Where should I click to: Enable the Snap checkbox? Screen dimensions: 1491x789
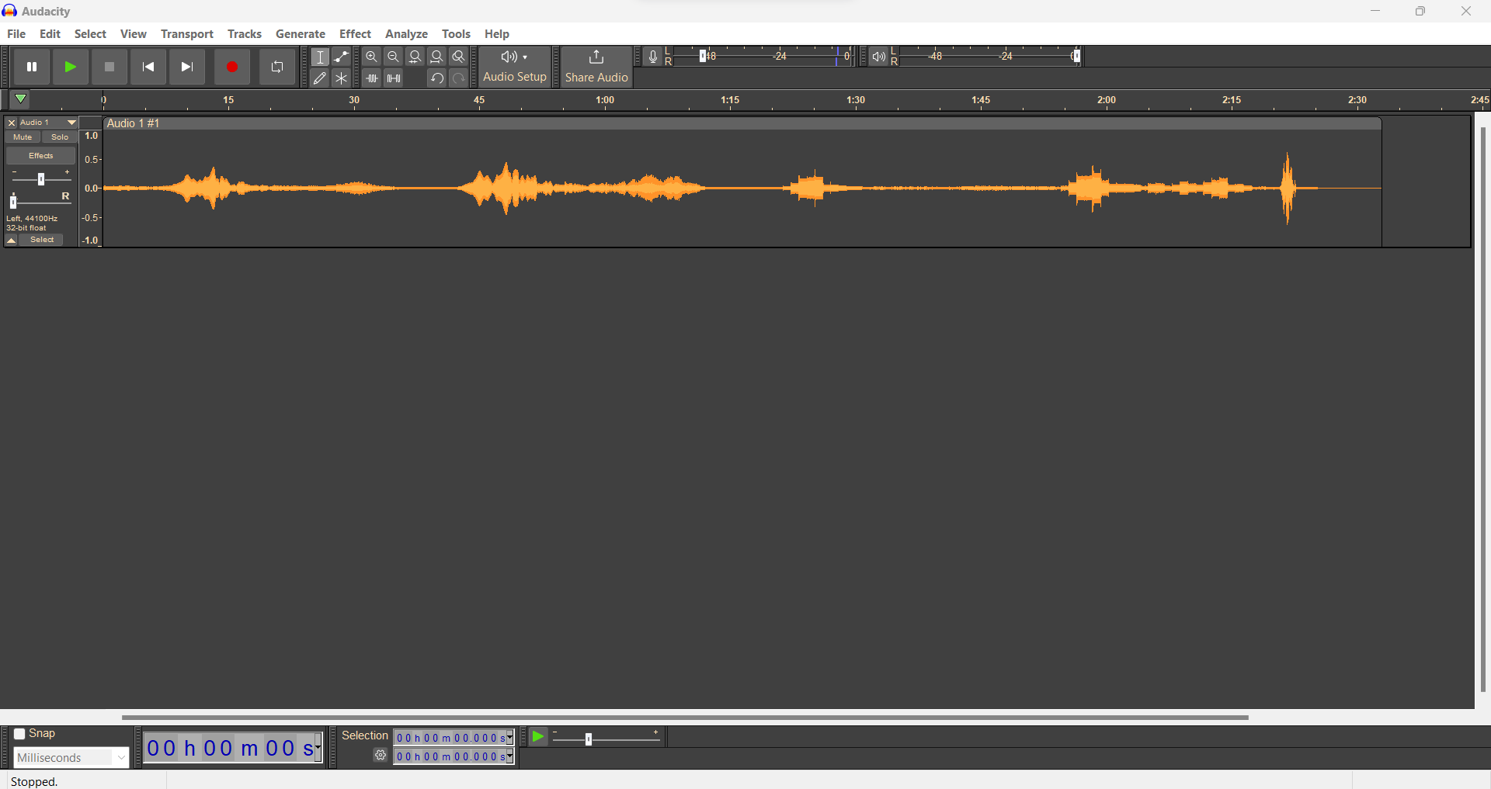(x=20, y=734)
